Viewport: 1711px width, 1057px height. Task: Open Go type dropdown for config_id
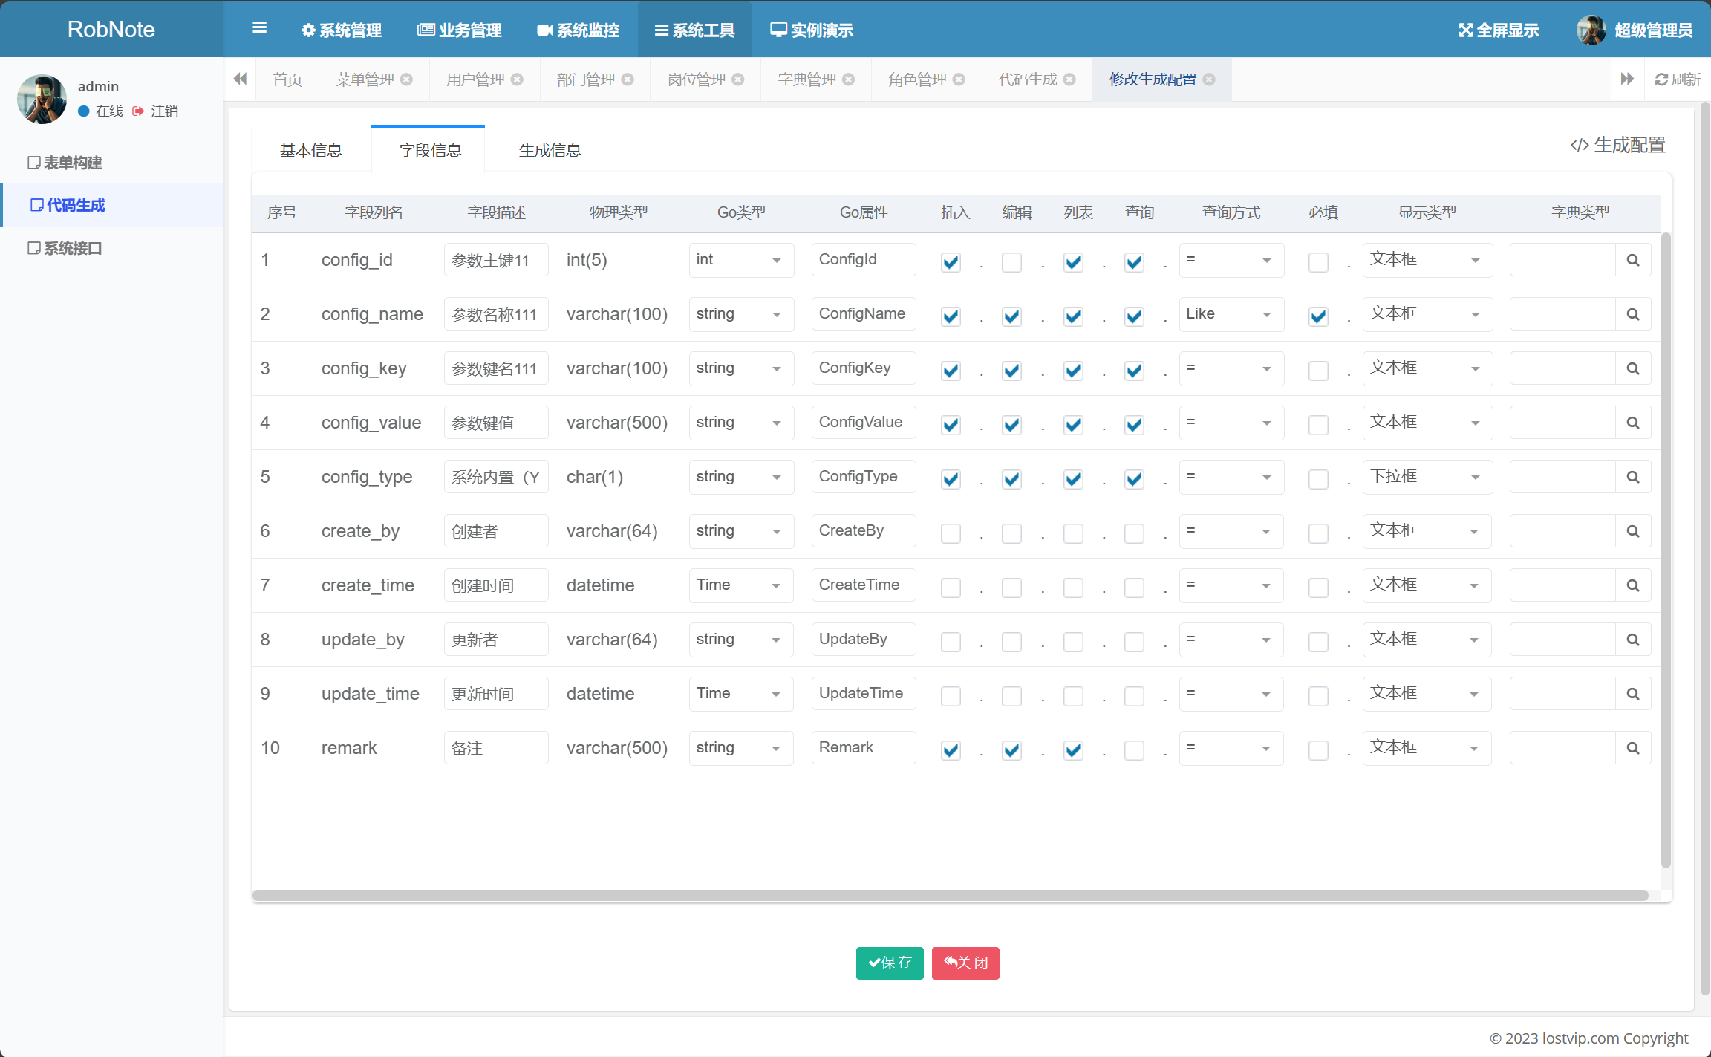(x=740, y=260)
